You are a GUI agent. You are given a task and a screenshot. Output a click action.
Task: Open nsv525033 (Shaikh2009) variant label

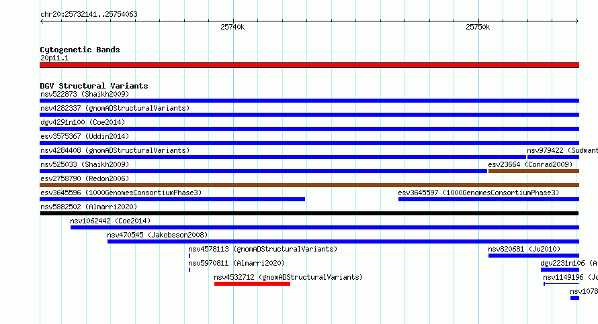tap(85, 164)
